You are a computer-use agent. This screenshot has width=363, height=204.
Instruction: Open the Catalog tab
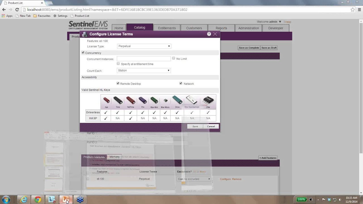click(x=140, y=27)
